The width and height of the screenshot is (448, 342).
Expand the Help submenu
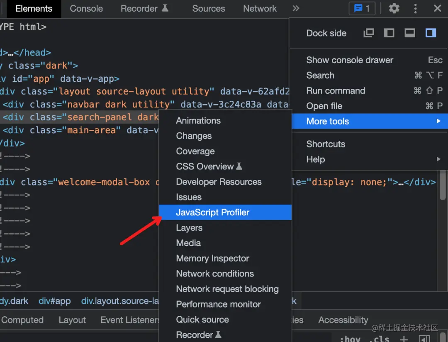pyautogui.click(x=370, y=159)
